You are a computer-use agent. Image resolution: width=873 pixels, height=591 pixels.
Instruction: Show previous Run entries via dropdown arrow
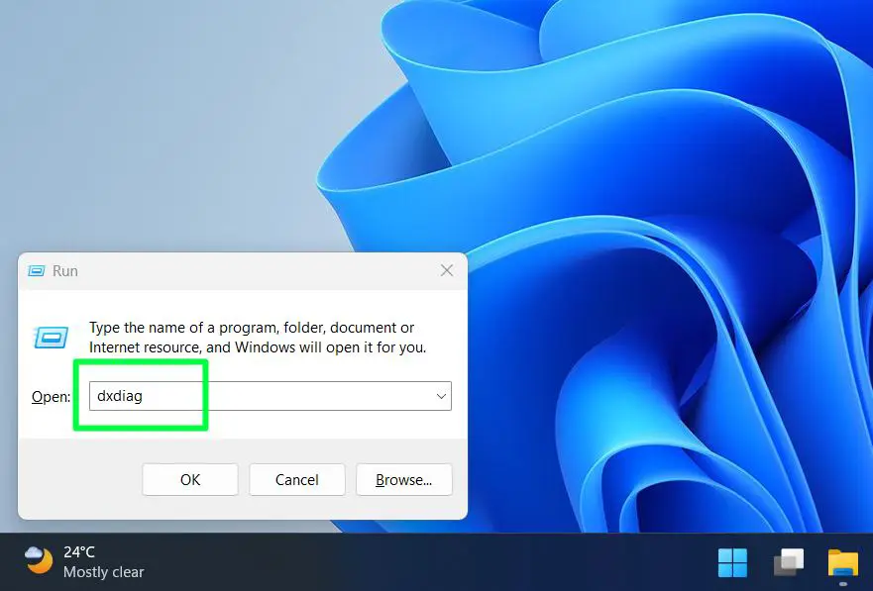441,395
